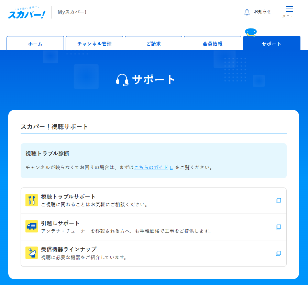Click the wrench icon for 視聴トラブルサポート

[x=32, y=200]
